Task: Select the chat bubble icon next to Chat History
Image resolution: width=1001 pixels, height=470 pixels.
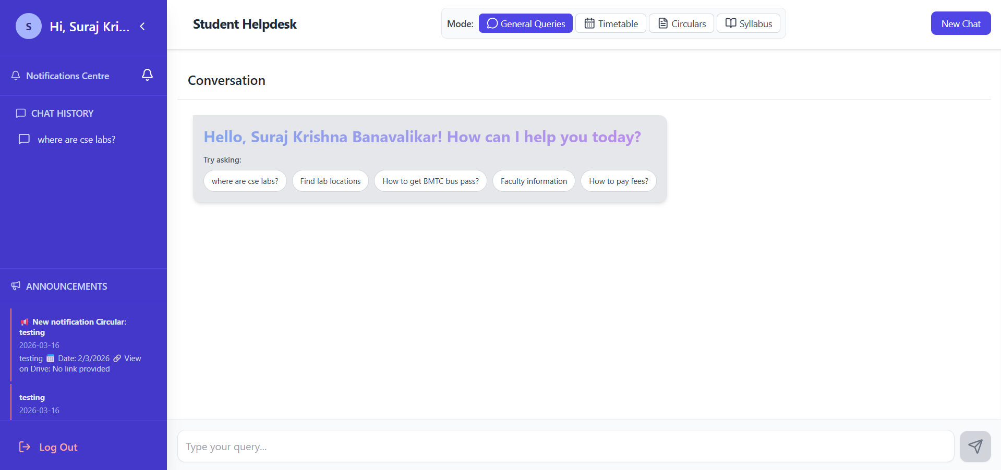Action: [21, 113]
